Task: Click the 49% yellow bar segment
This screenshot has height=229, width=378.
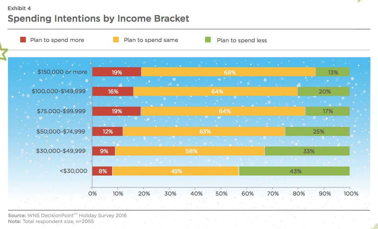Action: click(x=176, y=171)
